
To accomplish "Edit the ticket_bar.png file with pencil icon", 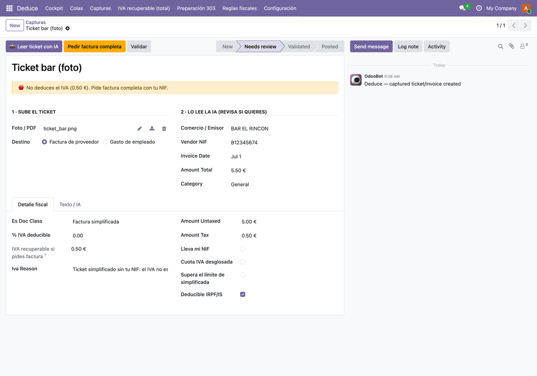I will click(140, 128).
